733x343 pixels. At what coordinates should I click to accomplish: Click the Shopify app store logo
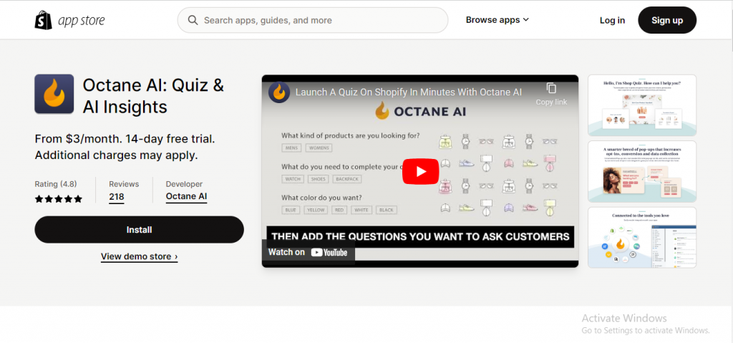point(69,20)
